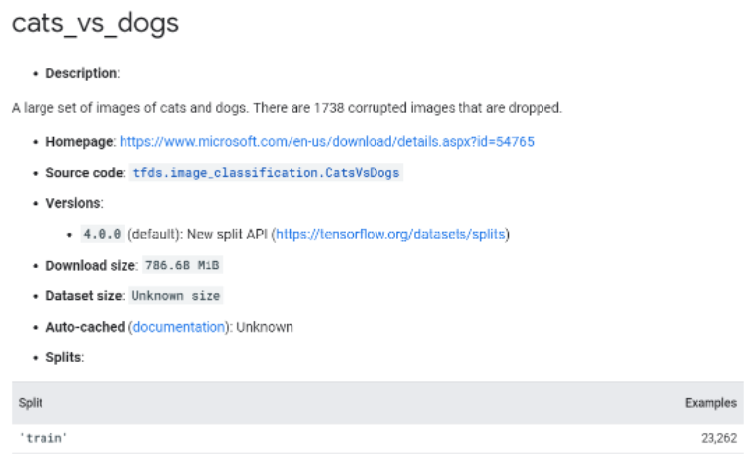This screenshot has height=466, width=751.
Task: Click the Dataset size bullet label
Action: click(85, 296)
